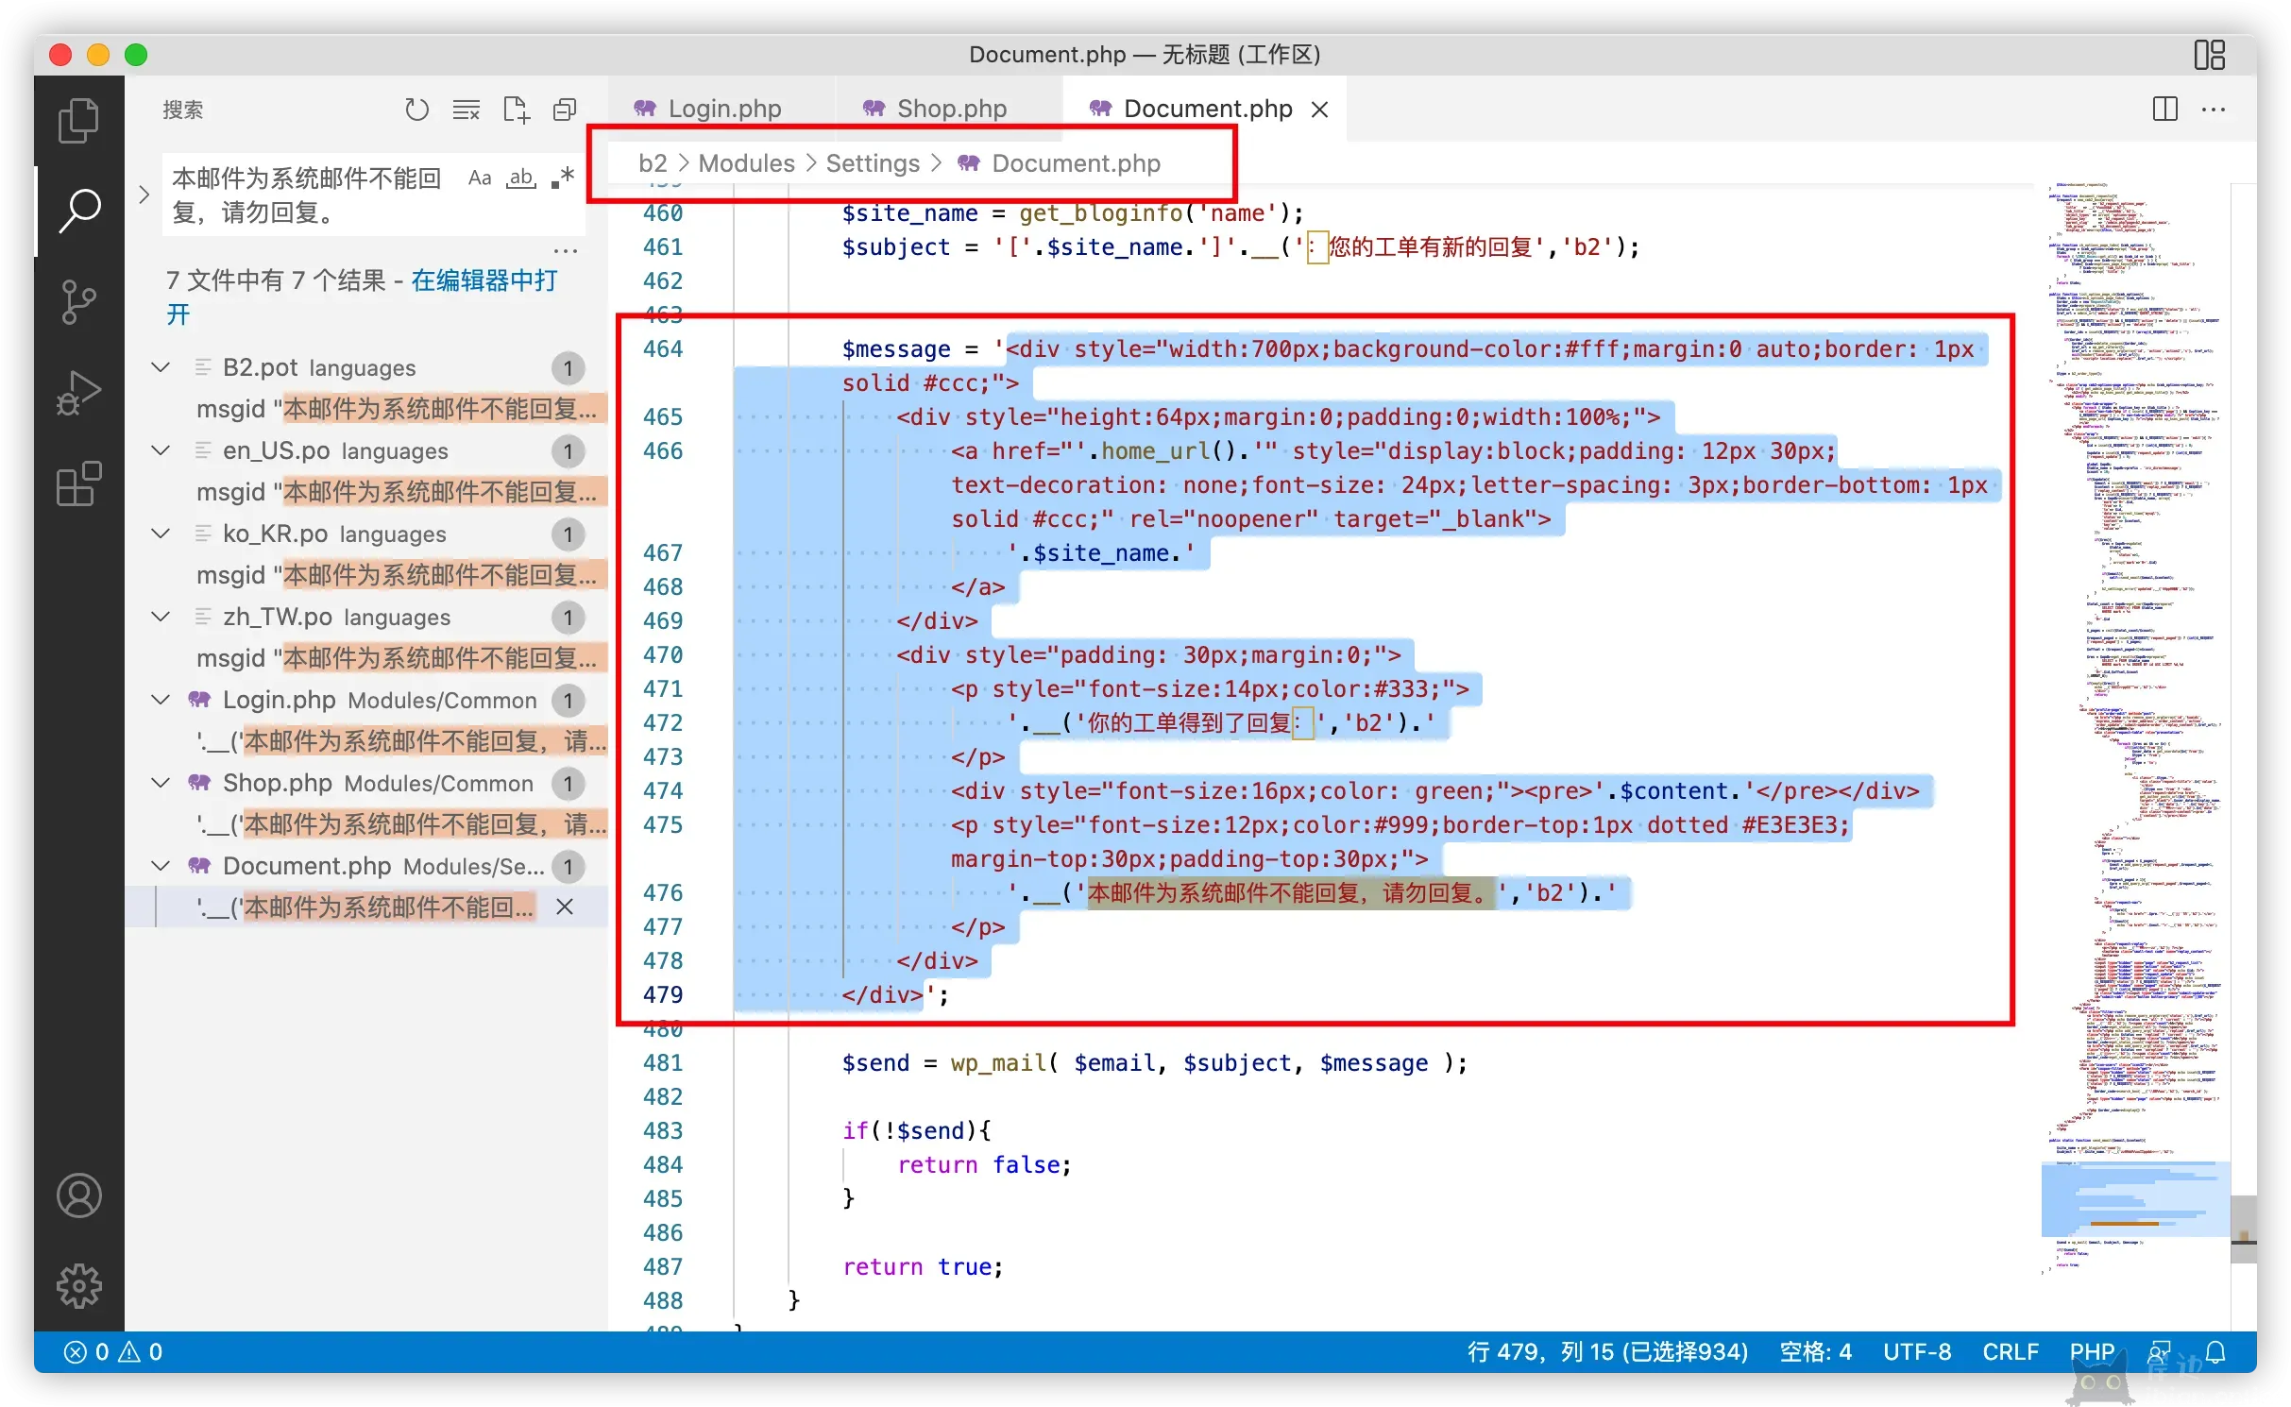Click the Document.php breadcrumb
Viewport: 2291px width, 1407px height.
[1060, 163]
